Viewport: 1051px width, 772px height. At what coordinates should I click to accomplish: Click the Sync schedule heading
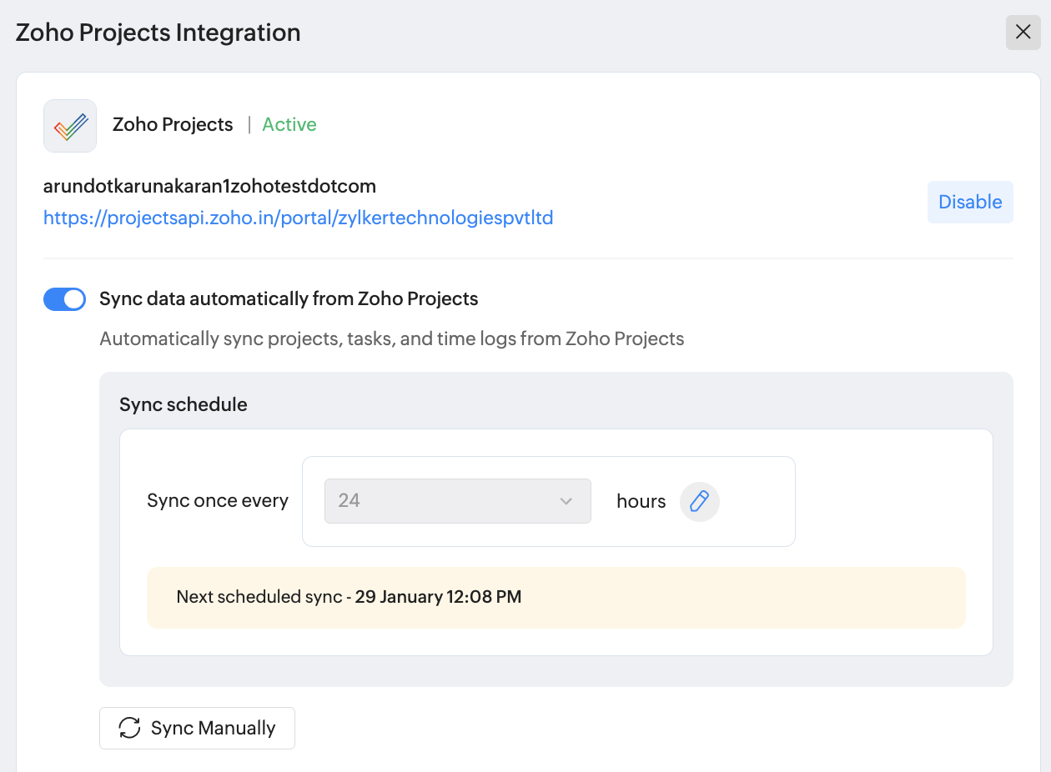[184, 404]
